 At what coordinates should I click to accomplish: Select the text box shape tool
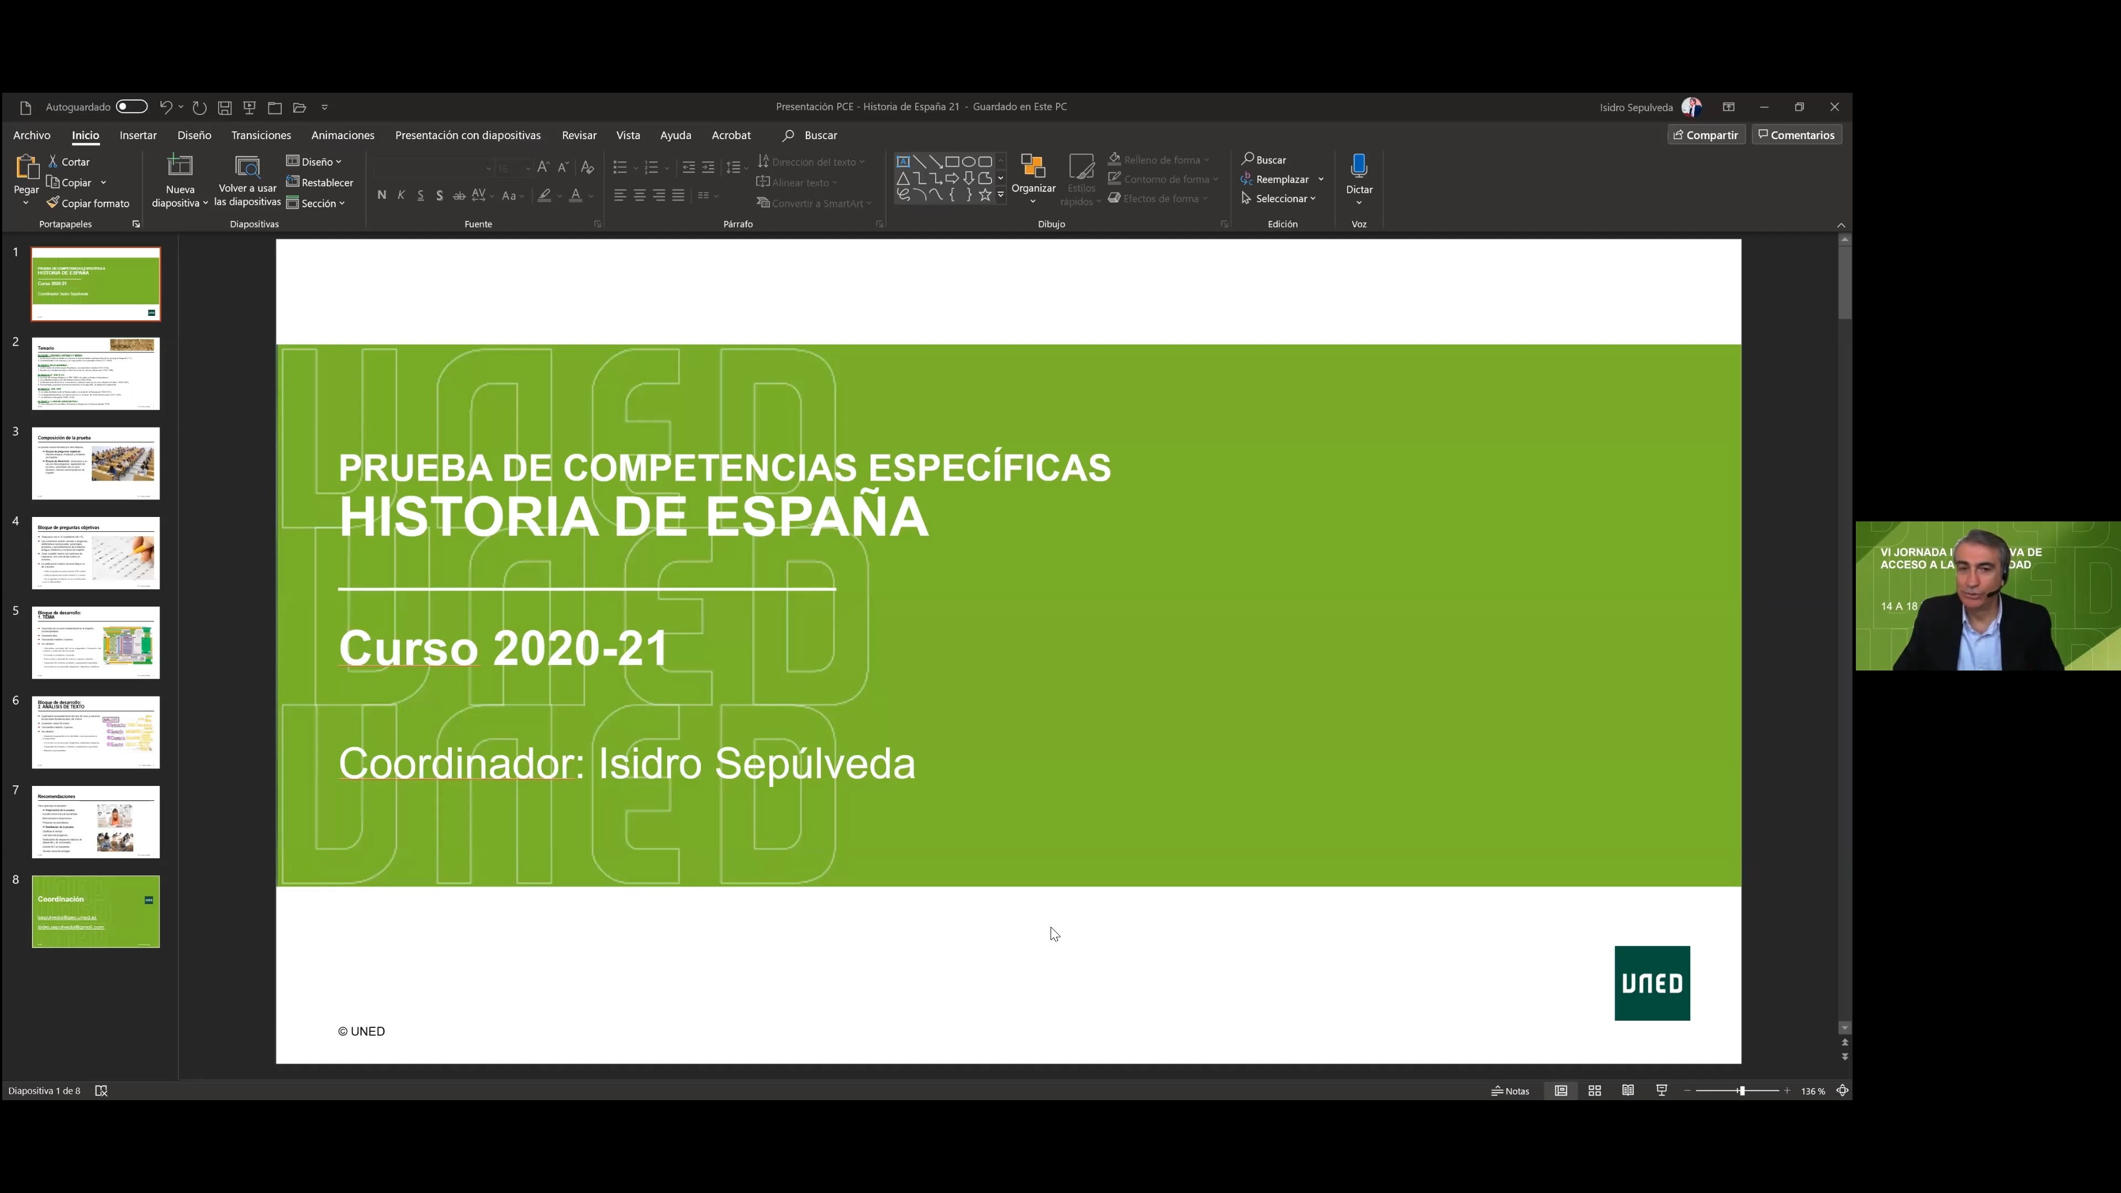pyautogui.click(x=903, y=161)
